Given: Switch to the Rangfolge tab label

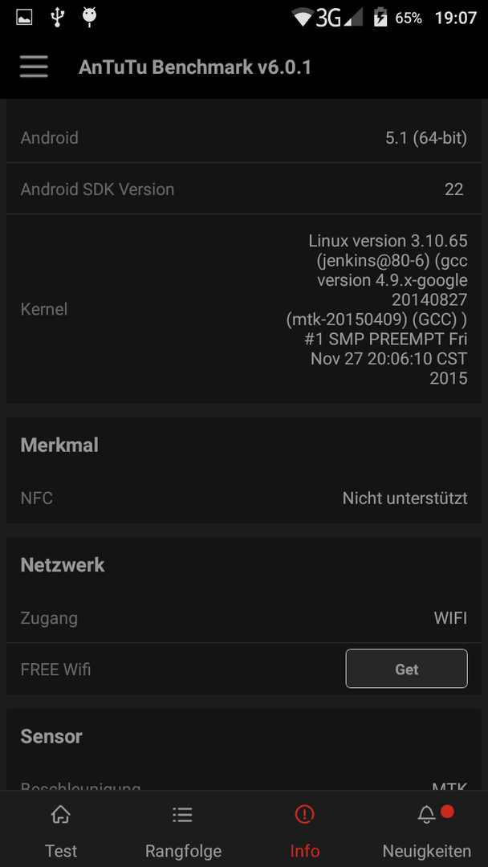Looking at the screenshot, I should pyautogui.click(x=183, y=850).
